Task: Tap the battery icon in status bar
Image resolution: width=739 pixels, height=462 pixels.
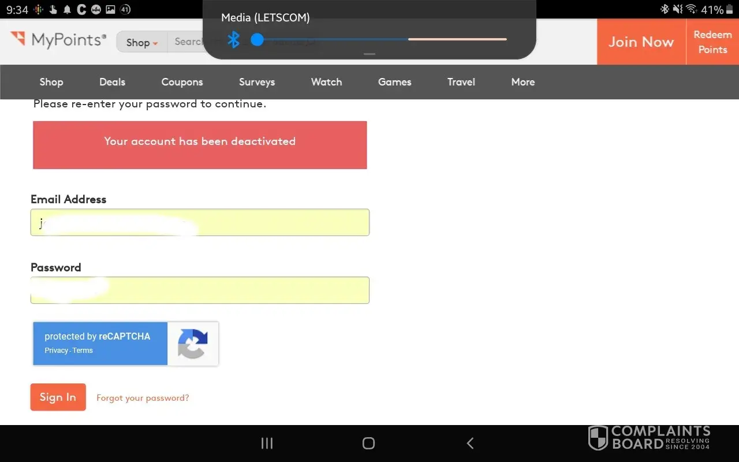Action: point(730,9)
